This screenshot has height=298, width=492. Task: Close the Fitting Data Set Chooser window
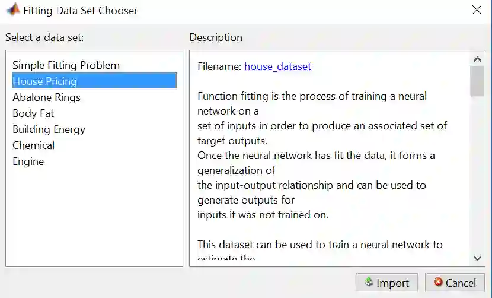477,10
